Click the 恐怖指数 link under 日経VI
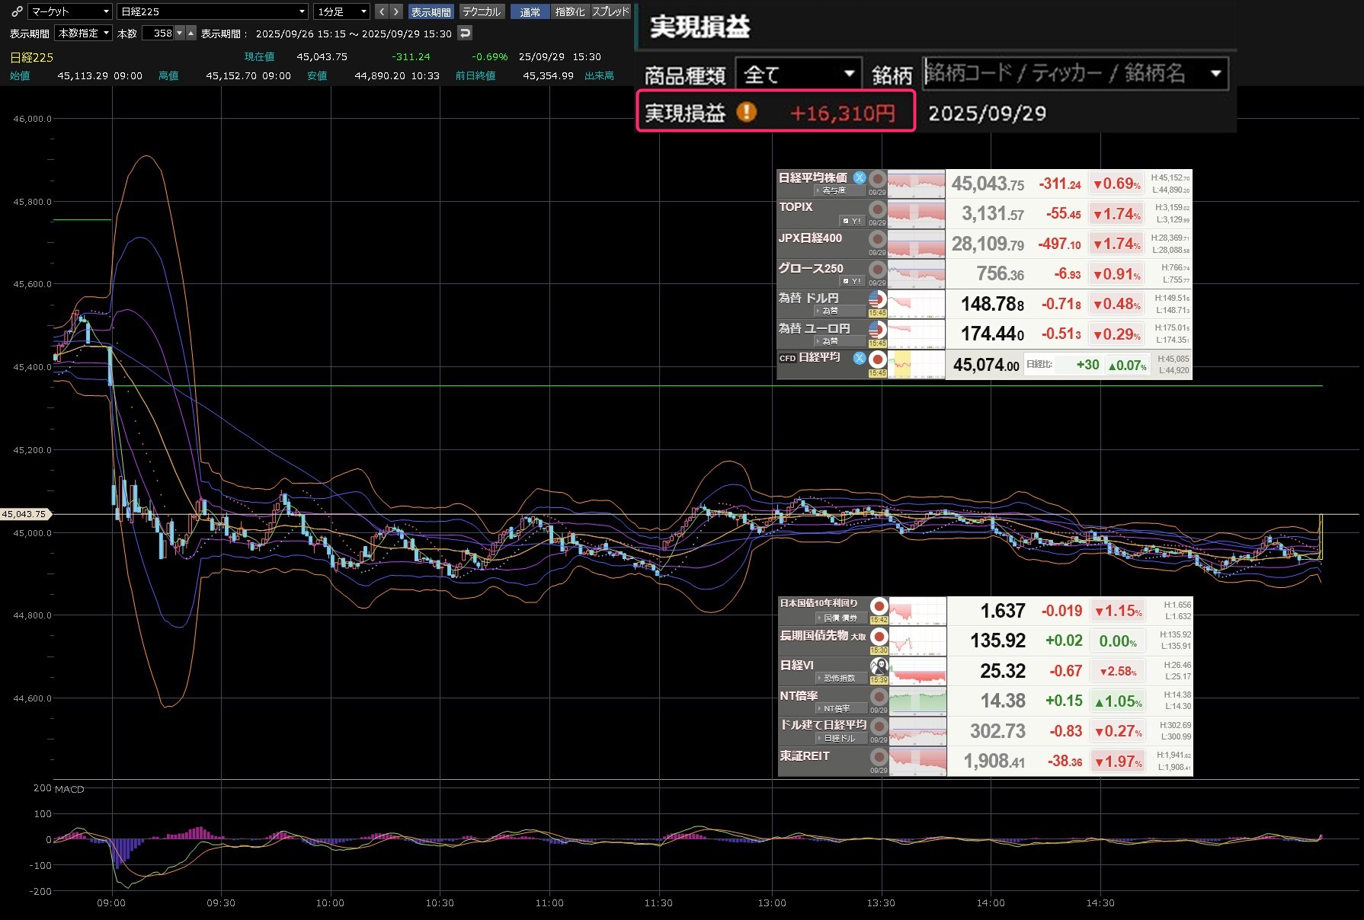Image resolution: width=1364 pixels, height=920 pixels. [839, 678]
